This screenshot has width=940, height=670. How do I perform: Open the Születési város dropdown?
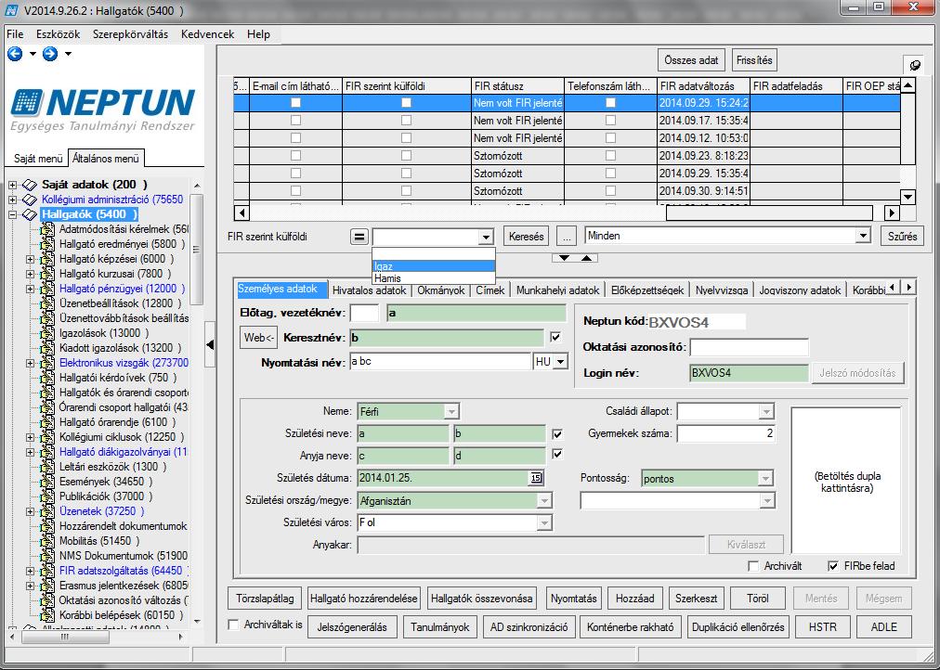[544, 522]
